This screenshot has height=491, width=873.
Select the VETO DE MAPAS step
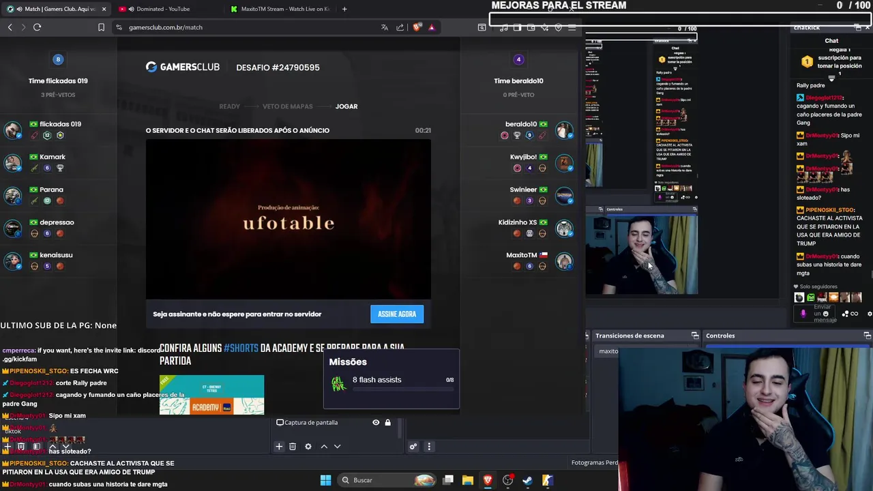pos(287,106)
